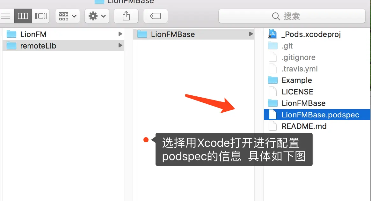The image size is (371, 201).
Task: Click the LionFMBase.podspec document icon
Action: point(273,115)
